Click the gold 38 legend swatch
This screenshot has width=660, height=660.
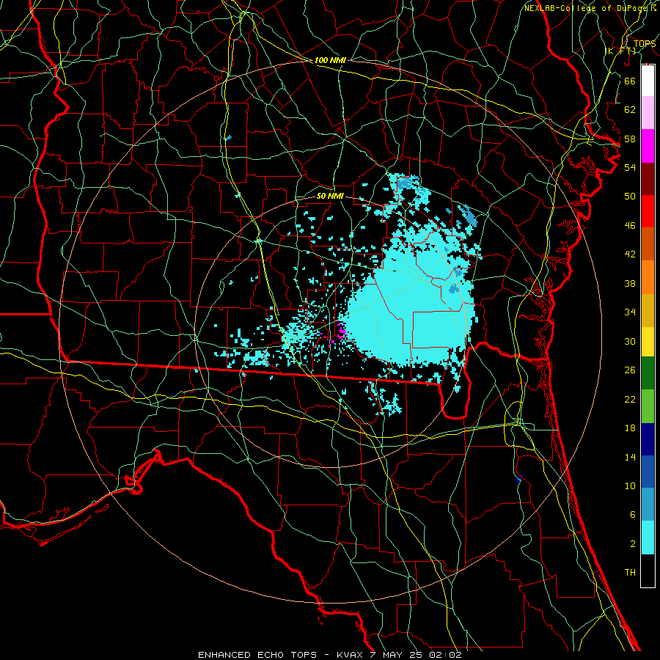pos(648,310)
